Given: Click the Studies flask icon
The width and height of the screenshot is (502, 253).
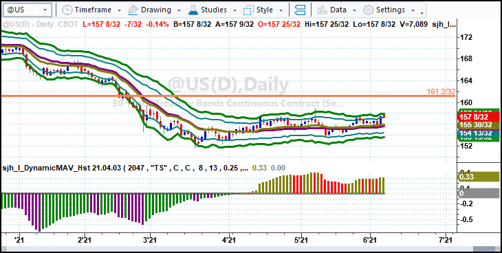Looking at the screenshot, I should point(193,10).
